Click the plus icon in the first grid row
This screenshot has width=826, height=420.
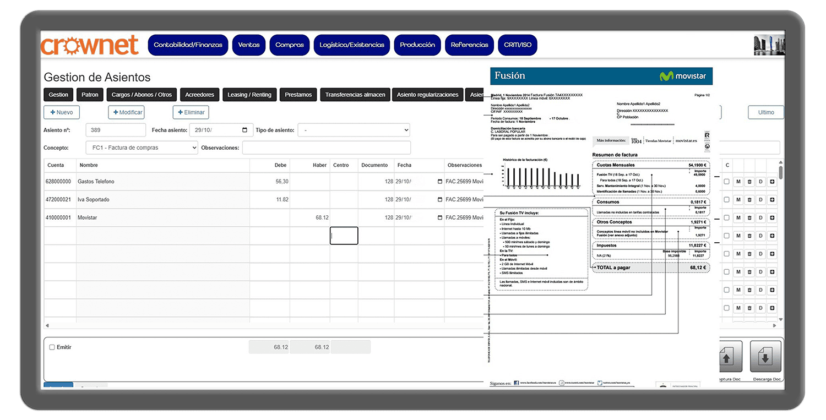(771, 182)
